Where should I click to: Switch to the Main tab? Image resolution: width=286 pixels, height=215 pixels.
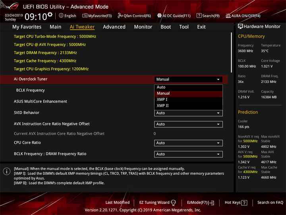(x=56, y=27)
